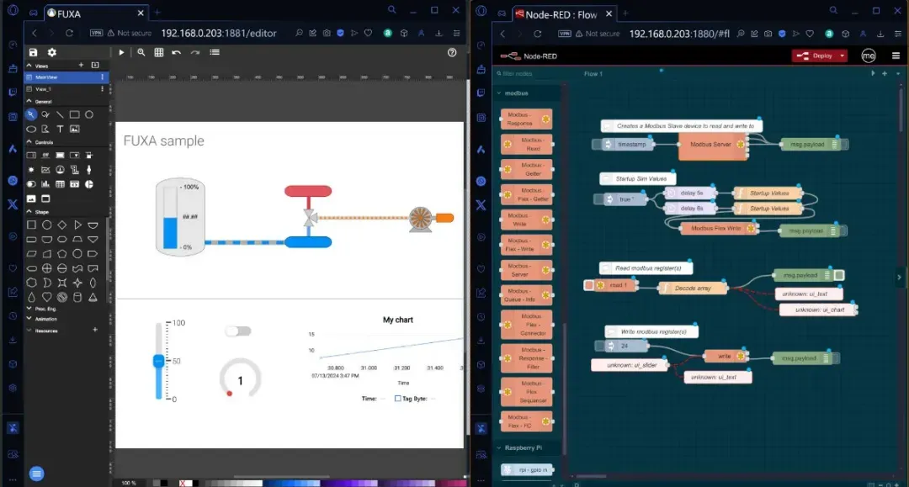Switch to the Flow 1 tab

tap(593, 74)
